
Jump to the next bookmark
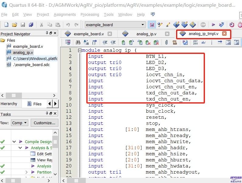point(132,42)
